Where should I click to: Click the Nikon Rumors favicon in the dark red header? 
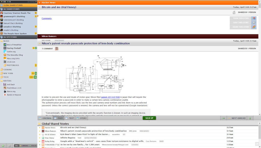[x=40, y=36]
